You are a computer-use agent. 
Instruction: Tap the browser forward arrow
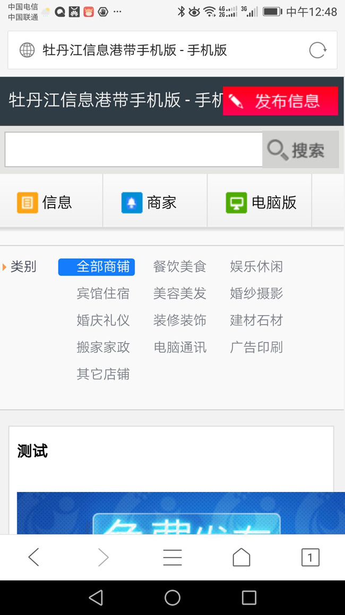pos(103,557)
